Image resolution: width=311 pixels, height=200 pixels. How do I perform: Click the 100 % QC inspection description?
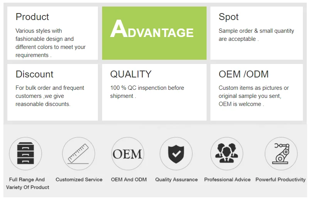pos(147,92)
